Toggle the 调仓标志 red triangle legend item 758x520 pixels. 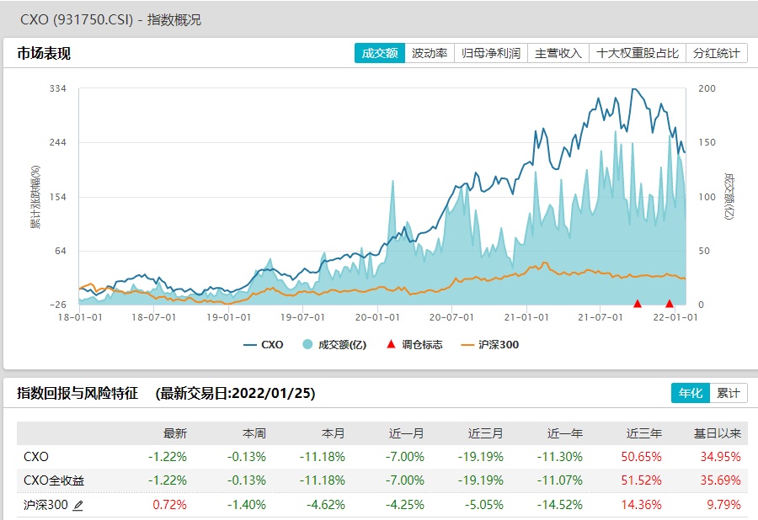coord(389,344)
